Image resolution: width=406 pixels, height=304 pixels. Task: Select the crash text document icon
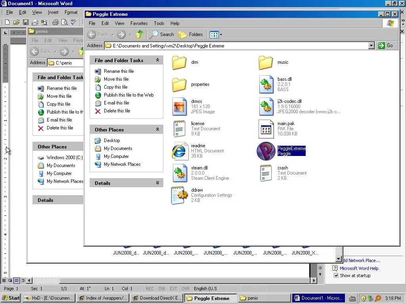coord(266,173)
